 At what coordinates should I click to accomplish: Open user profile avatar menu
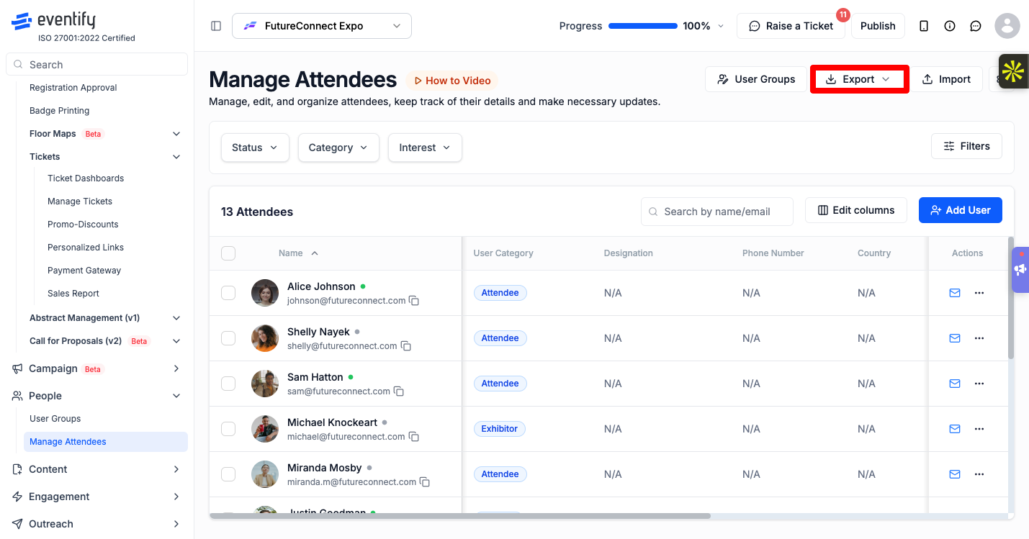coord(1007,26)
